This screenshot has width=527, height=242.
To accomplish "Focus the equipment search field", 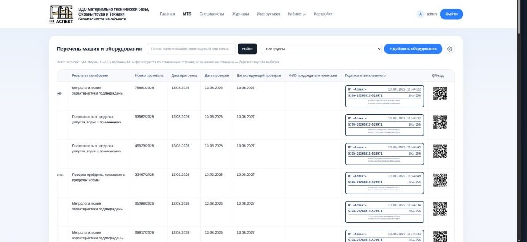I will point(191,49).
